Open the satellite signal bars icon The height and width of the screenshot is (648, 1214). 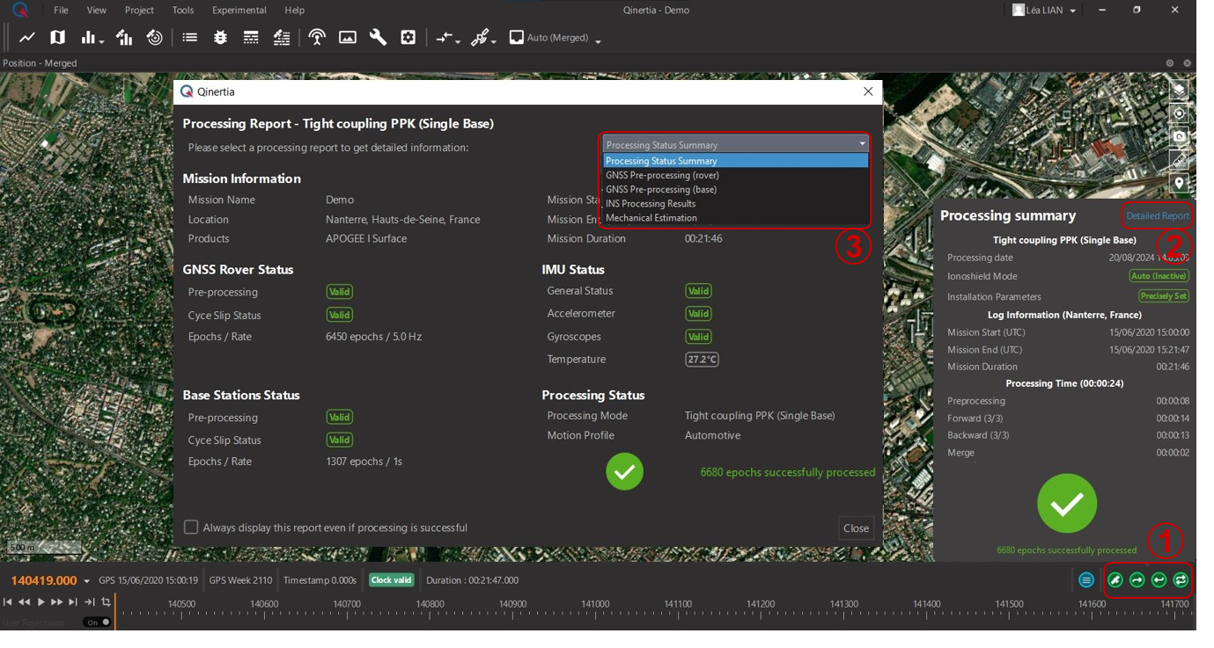click(124, 38)
